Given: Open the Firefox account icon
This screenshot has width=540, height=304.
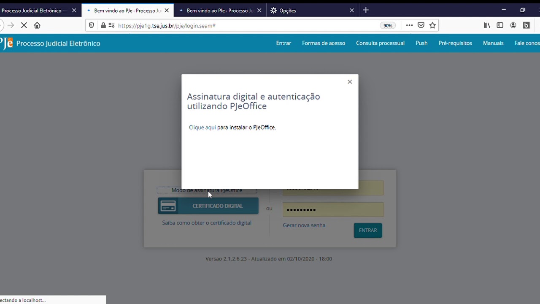Looking at the screenshot, I should [x=513, y=25].
